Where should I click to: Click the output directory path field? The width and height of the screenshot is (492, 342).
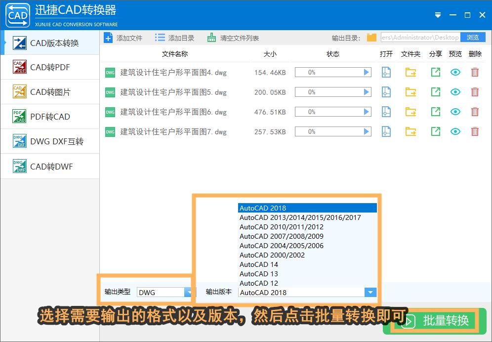pos(420,37)
